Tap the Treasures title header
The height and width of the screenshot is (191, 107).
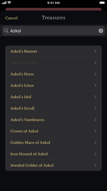53,18
